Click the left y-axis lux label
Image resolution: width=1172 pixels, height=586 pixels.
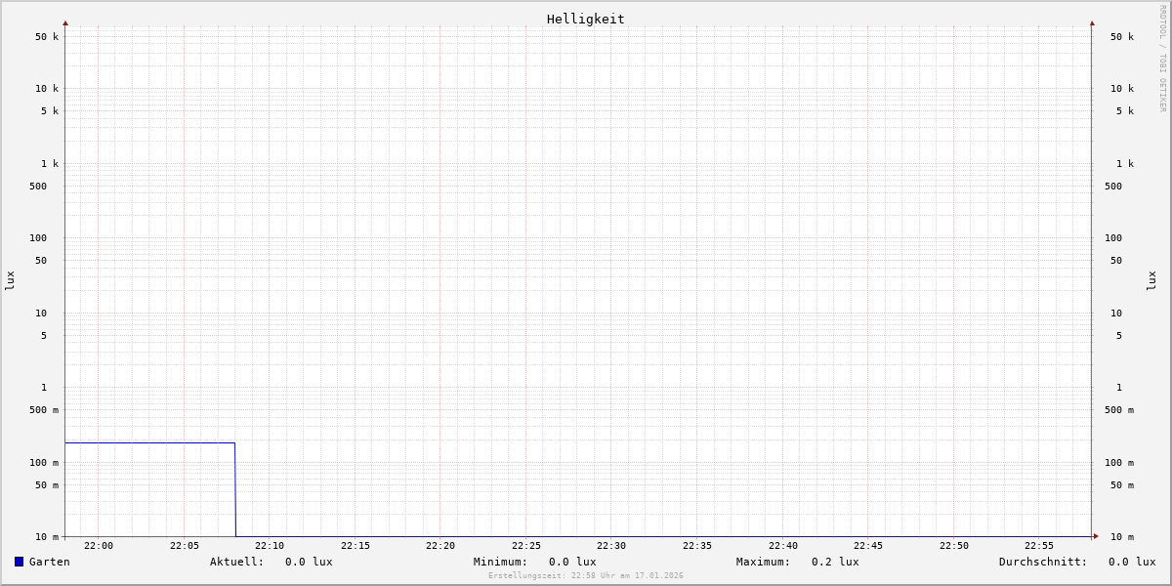coord(10,280)
